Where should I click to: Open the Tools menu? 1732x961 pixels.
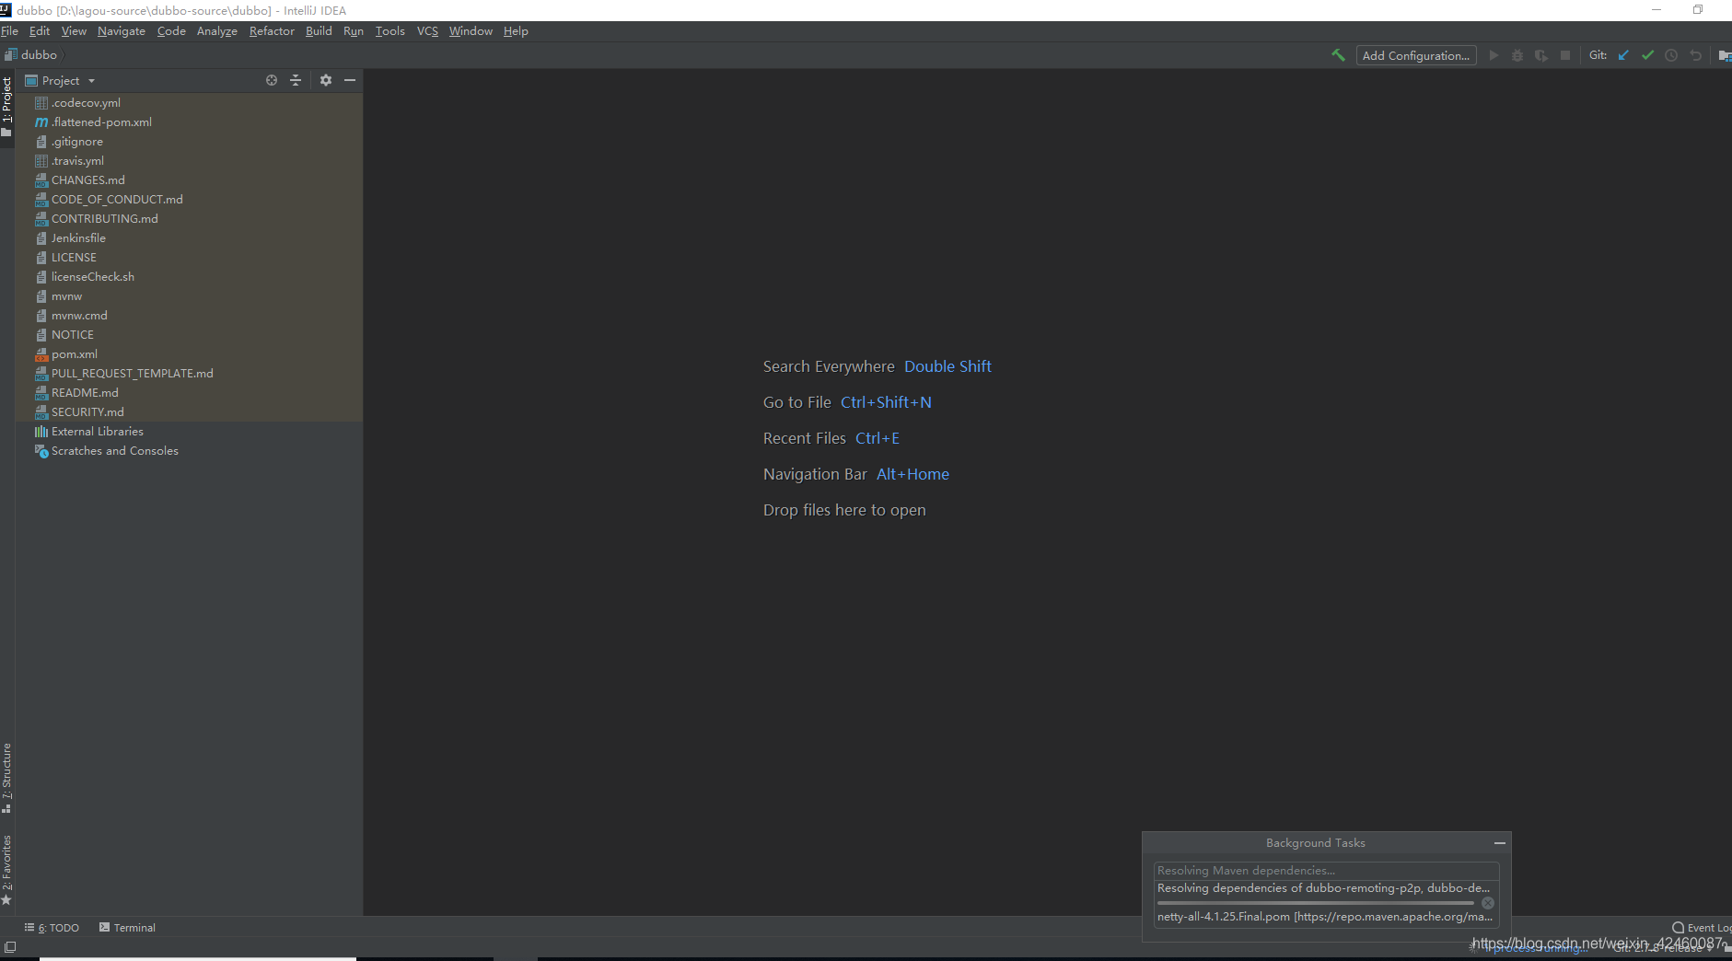click(390, 31)
